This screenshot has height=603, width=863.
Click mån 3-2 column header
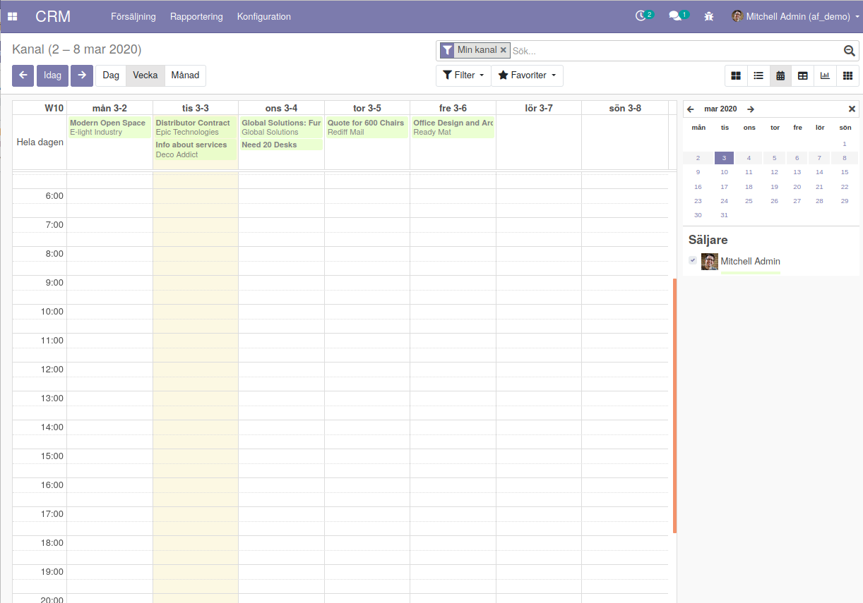[x=109, y=108]
